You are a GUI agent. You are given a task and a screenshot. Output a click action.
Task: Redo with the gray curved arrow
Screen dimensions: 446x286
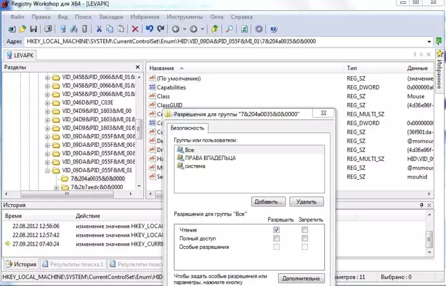(x=161, y=29)
